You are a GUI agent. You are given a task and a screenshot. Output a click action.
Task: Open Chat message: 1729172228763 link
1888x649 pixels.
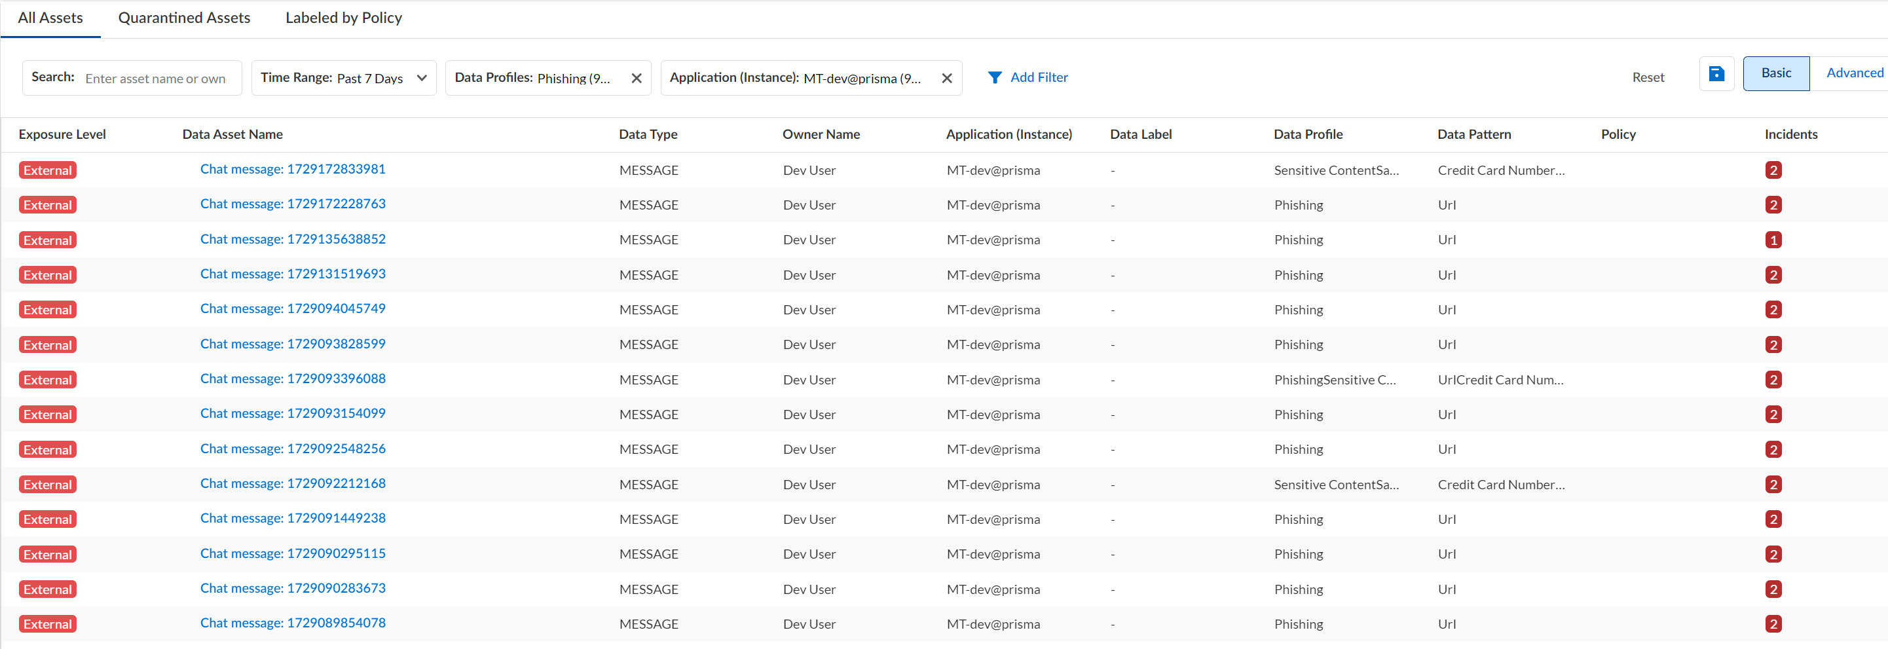[293, 204]
